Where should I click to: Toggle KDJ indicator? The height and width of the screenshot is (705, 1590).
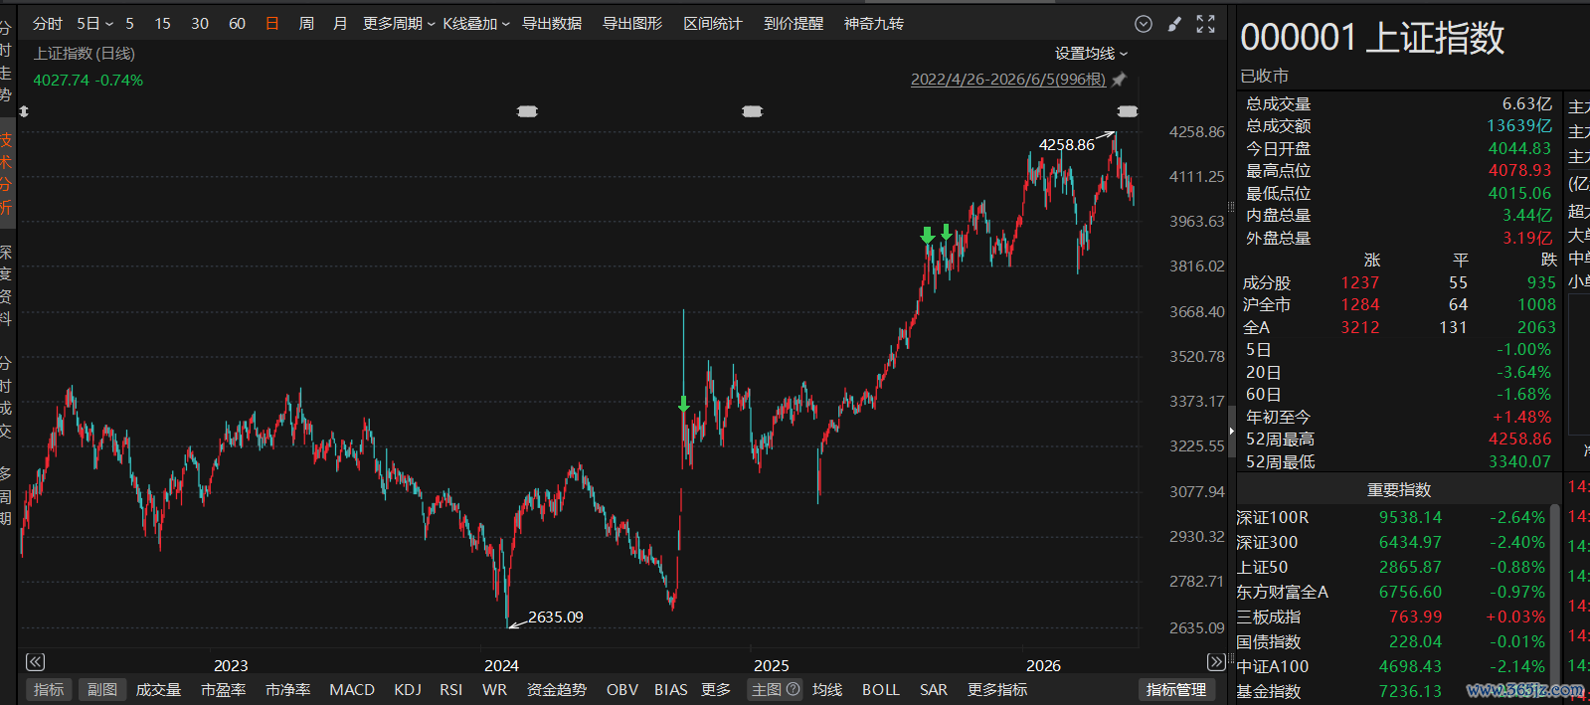point(408,690)
